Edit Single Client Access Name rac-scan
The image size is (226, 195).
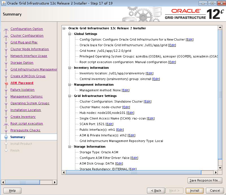[151, 118]
